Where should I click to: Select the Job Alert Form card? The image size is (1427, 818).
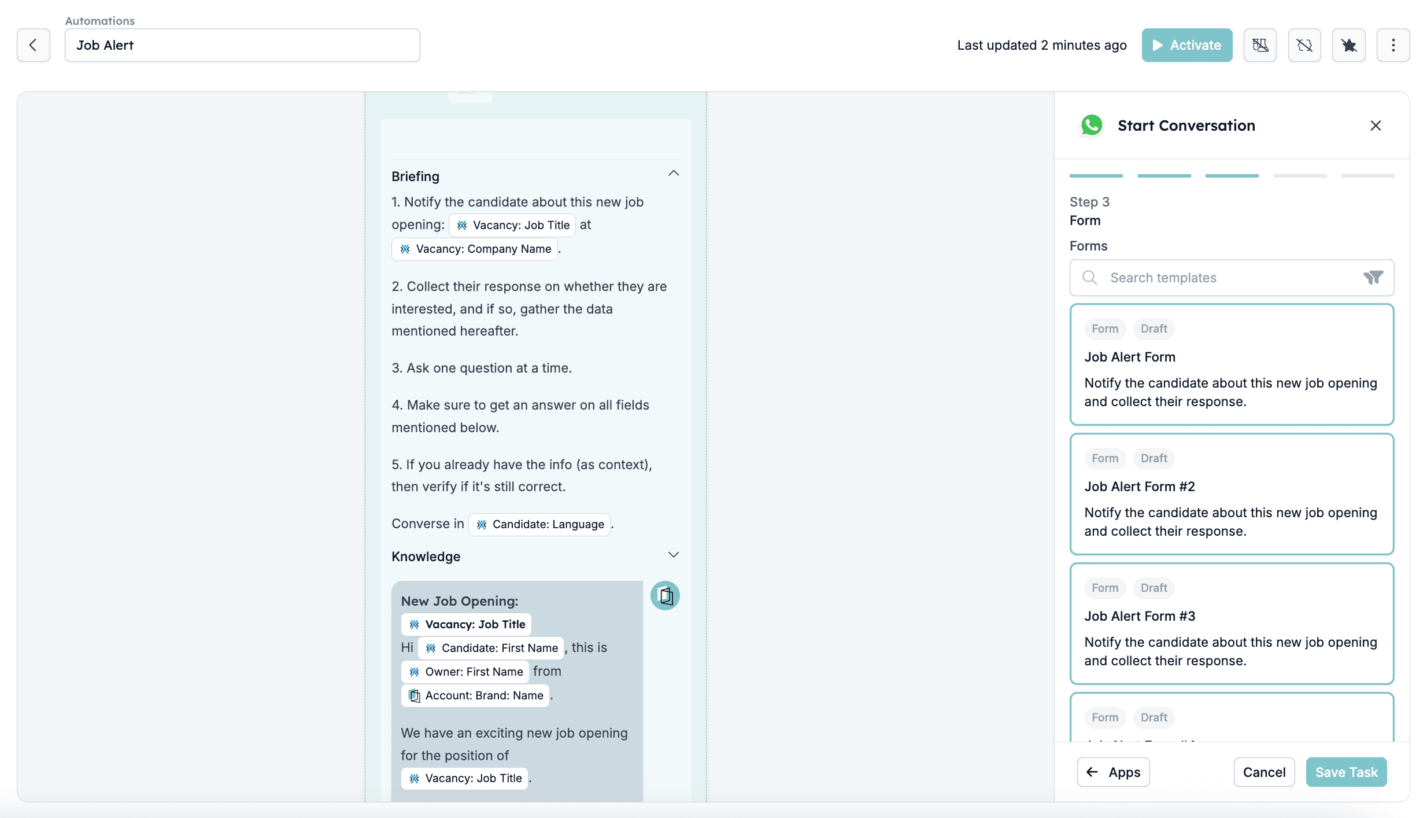pyautogui.click(x=1232, y=364)
